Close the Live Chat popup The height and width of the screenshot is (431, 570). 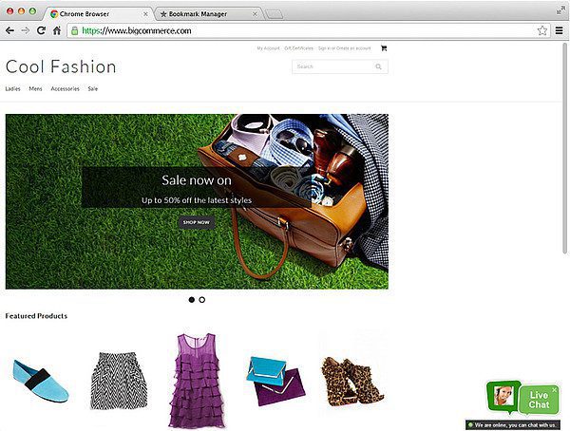[x=554, y=389]
